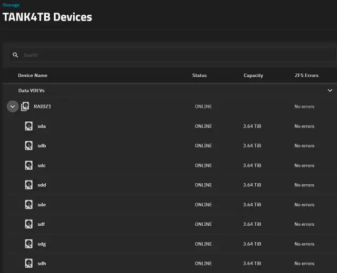Click the RAIDZ1 vdev group icon

[x=25, y=106]
